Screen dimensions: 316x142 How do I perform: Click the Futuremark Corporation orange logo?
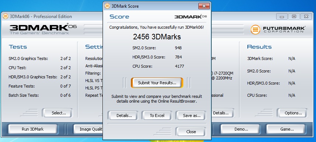255,29
